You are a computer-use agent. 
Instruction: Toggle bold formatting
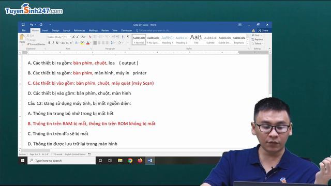tap(49, 43)
